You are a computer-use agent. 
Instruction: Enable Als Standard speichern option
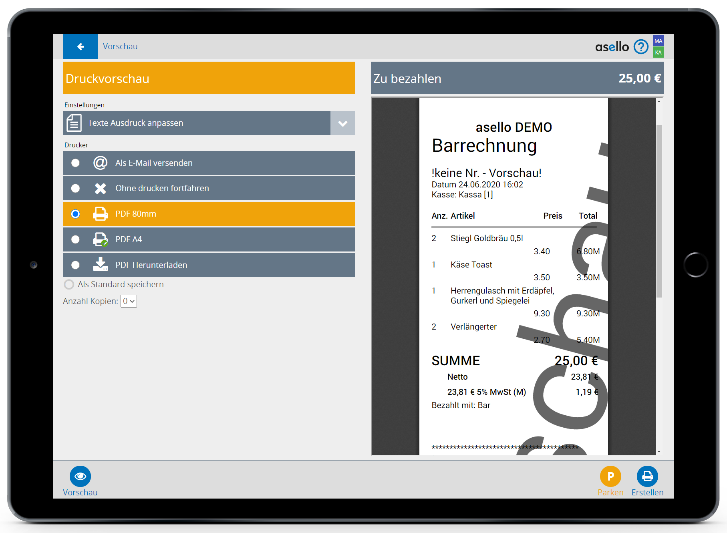[x=69, y=284]
